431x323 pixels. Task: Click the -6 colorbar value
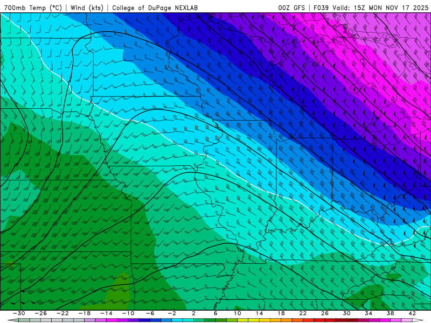pos(150,313)
